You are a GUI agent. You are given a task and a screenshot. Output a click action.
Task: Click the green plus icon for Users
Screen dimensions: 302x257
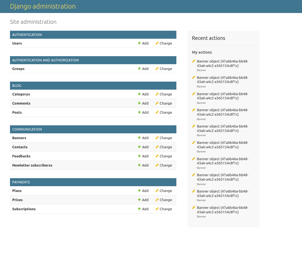pyautogui.click(x=139, y=43)
